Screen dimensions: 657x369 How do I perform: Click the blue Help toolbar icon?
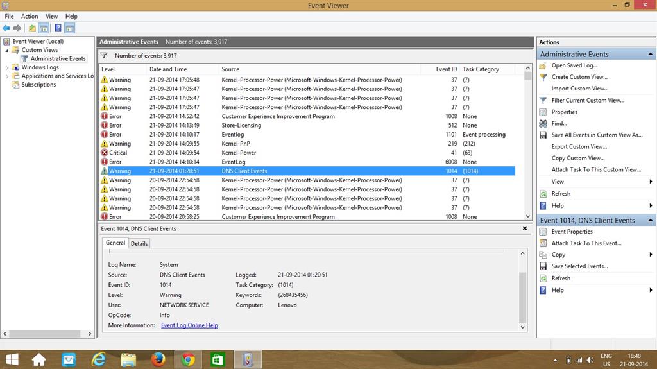(58, 28)
